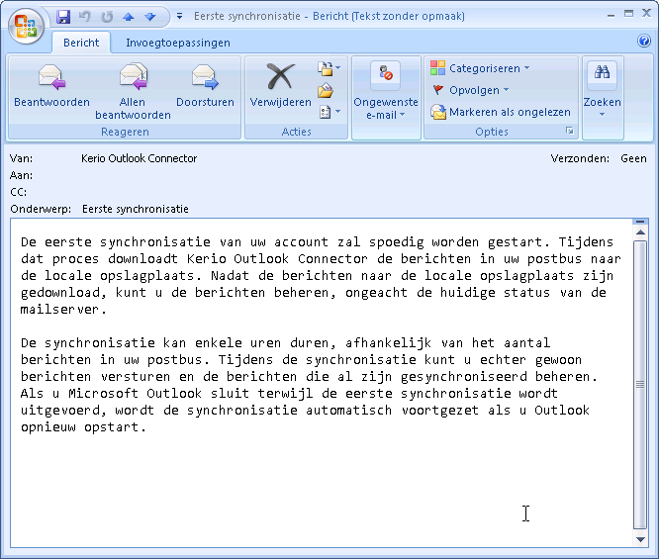Click Markeren als ongelezen

(501, 112)
